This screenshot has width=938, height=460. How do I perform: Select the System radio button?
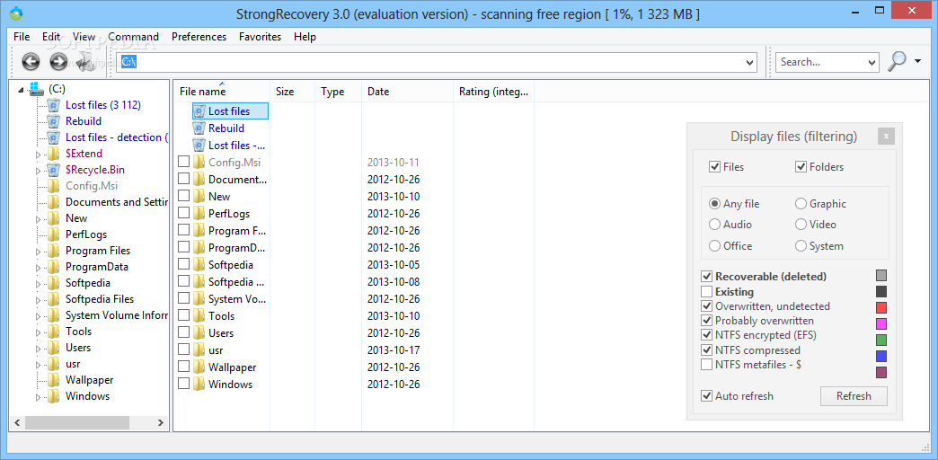click(801, 246)
